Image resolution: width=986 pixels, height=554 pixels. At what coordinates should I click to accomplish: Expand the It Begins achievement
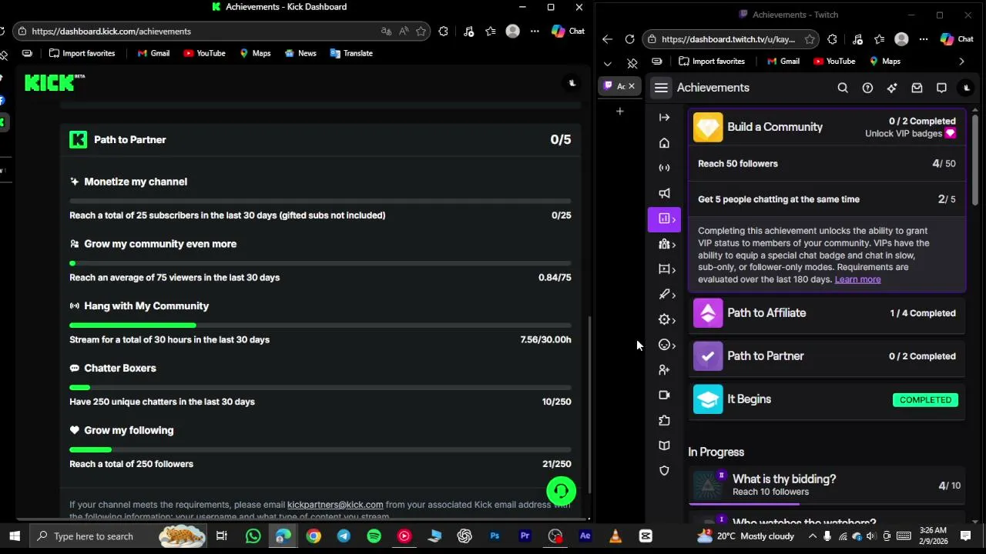coord(827,399)
